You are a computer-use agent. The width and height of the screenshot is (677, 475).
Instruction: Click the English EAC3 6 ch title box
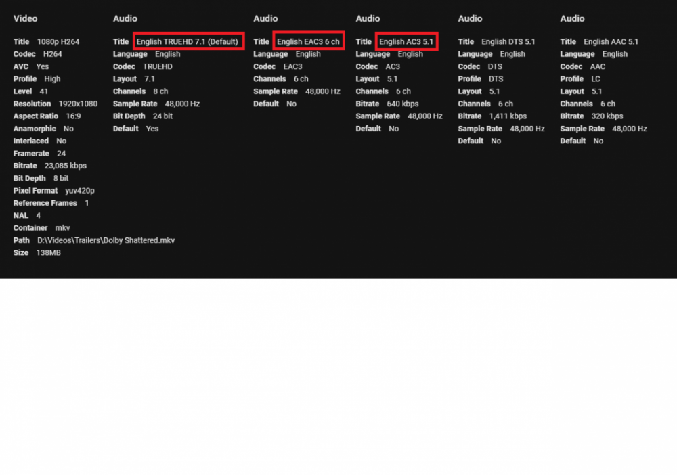tap(309, 41)
